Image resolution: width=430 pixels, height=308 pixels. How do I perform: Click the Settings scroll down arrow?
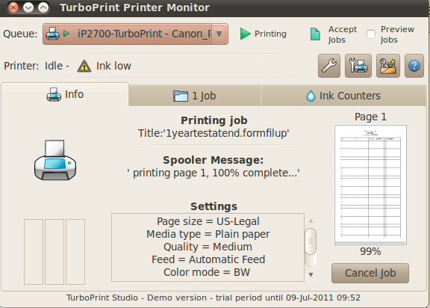[311, 274]
